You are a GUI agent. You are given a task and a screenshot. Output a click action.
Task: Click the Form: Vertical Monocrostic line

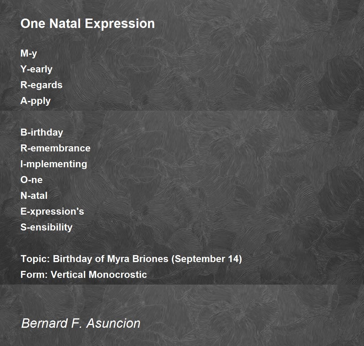coord(84,275)
